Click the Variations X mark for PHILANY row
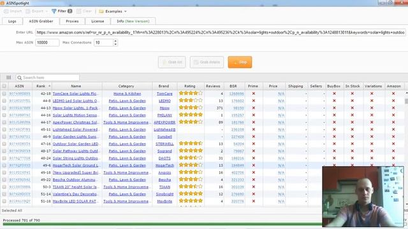The width and height of the screenshot is (408, 229). 372,115
